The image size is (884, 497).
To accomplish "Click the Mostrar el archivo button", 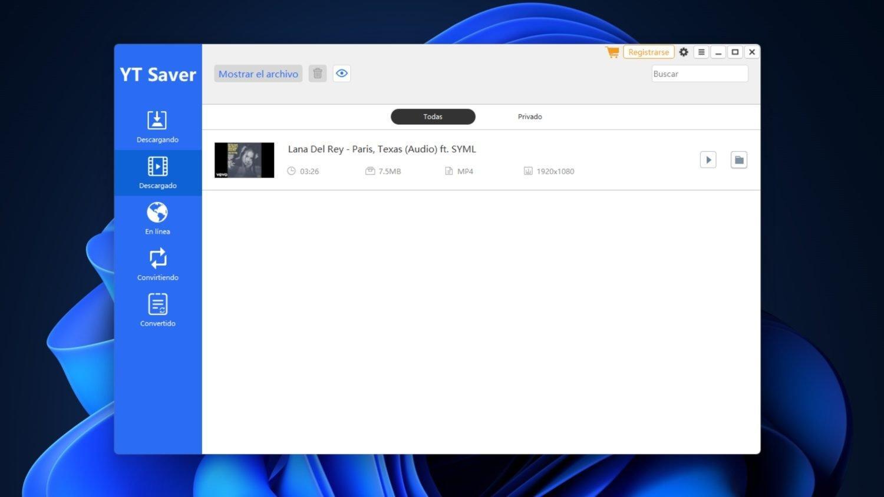I will tap(258, 74).
